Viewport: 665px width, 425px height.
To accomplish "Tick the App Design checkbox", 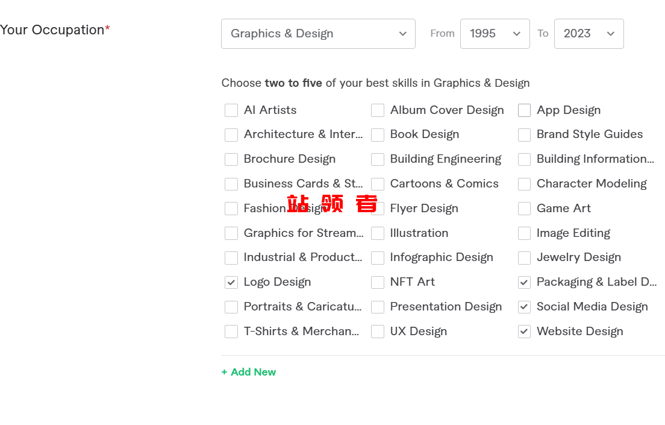I will coord(525,110).
